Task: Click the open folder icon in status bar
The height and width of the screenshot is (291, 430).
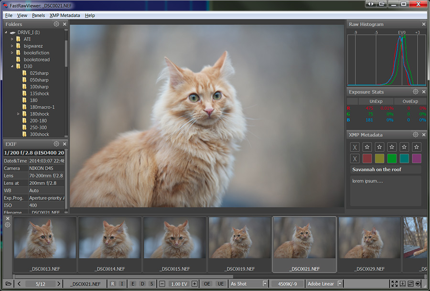Action: point(8,284)
